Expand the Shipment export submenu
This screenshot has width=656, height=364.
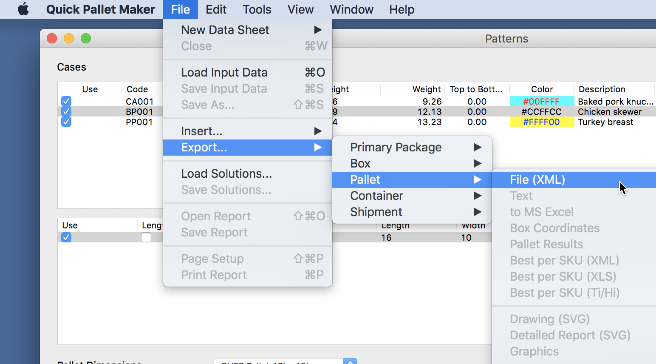pos(412,212)
